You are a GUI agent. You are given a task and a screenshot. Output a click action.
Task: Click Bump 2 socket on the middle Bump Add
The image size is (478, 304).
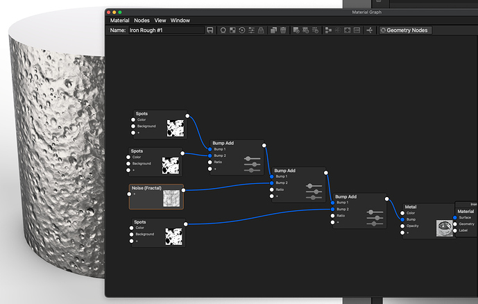point(272,183)
